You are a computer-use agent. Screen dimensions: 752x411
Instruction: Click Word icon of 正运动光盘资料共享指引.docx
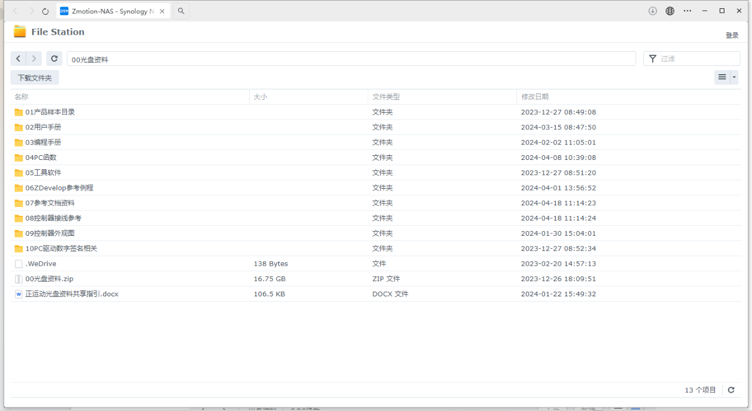point(19,294)
